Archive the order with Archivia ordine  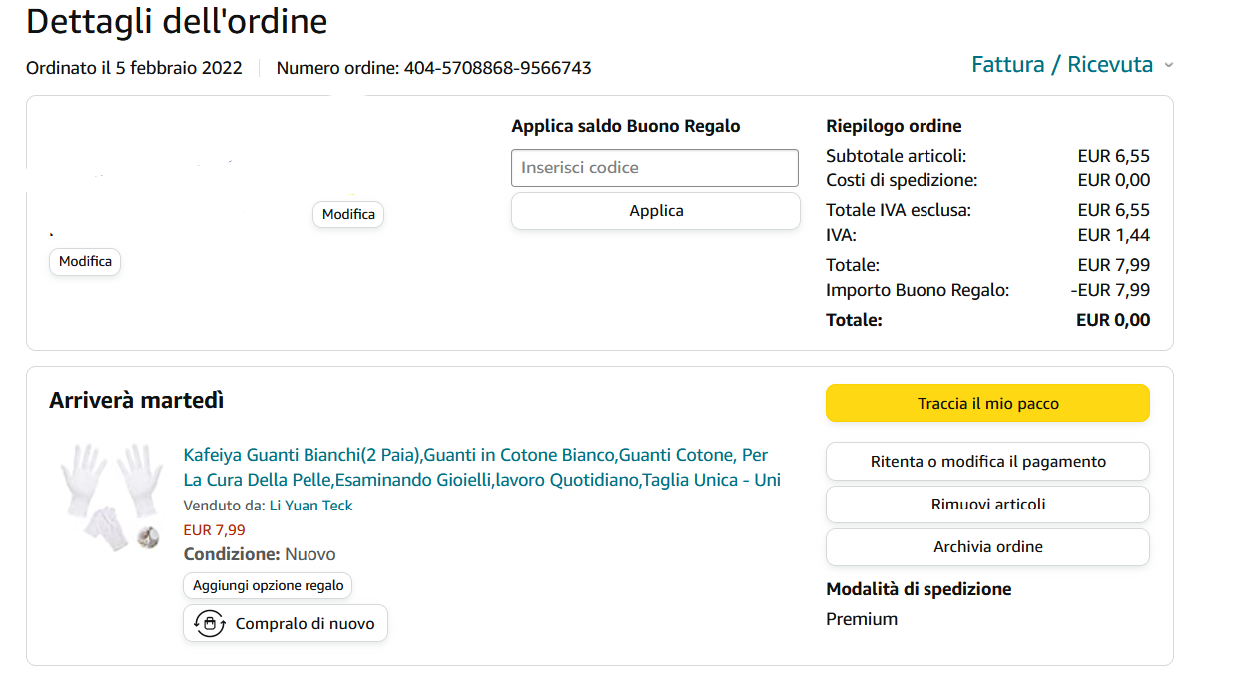pos(987,547)
